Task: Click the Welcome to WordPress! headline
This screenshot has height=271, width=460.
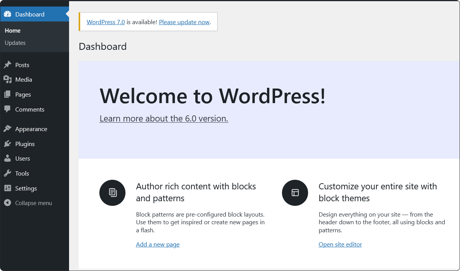Action: pos(213,96)
